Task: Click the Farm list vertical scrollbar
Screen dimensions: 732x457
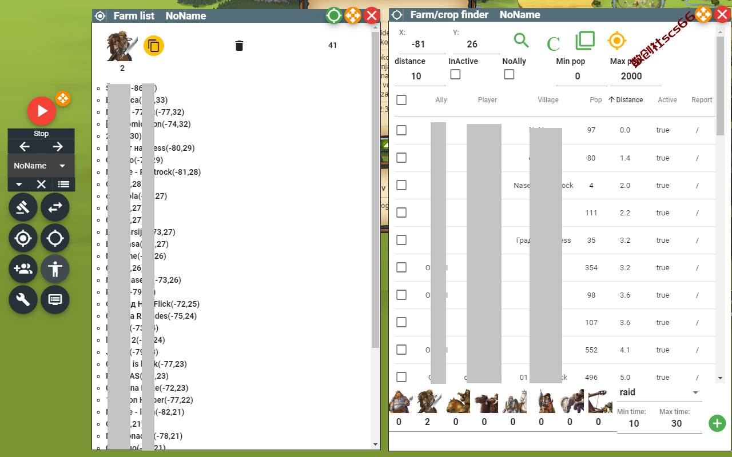Action: pos(375,190)
